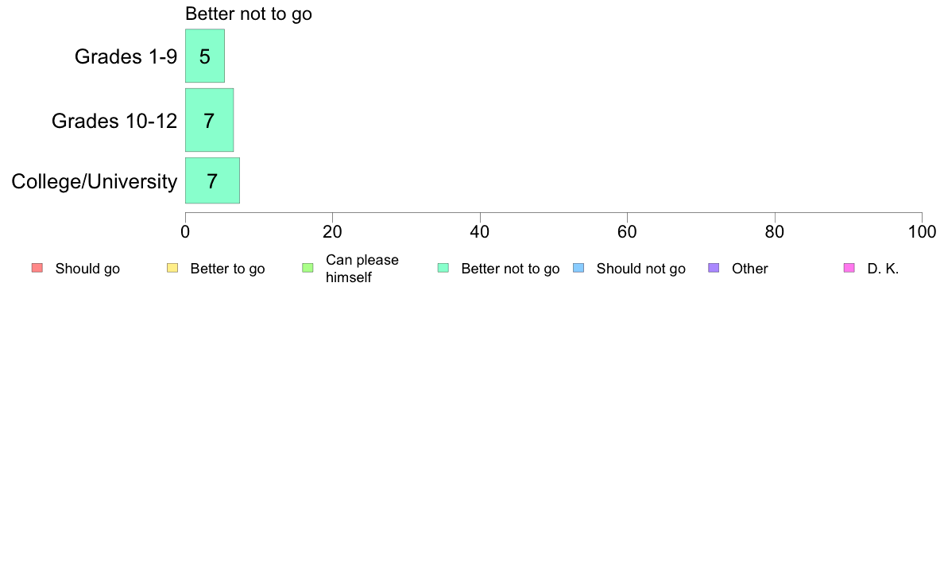
Task: Click the 100 tick on the x-axis
Action: pyautogui.click(x=922, y=232)
